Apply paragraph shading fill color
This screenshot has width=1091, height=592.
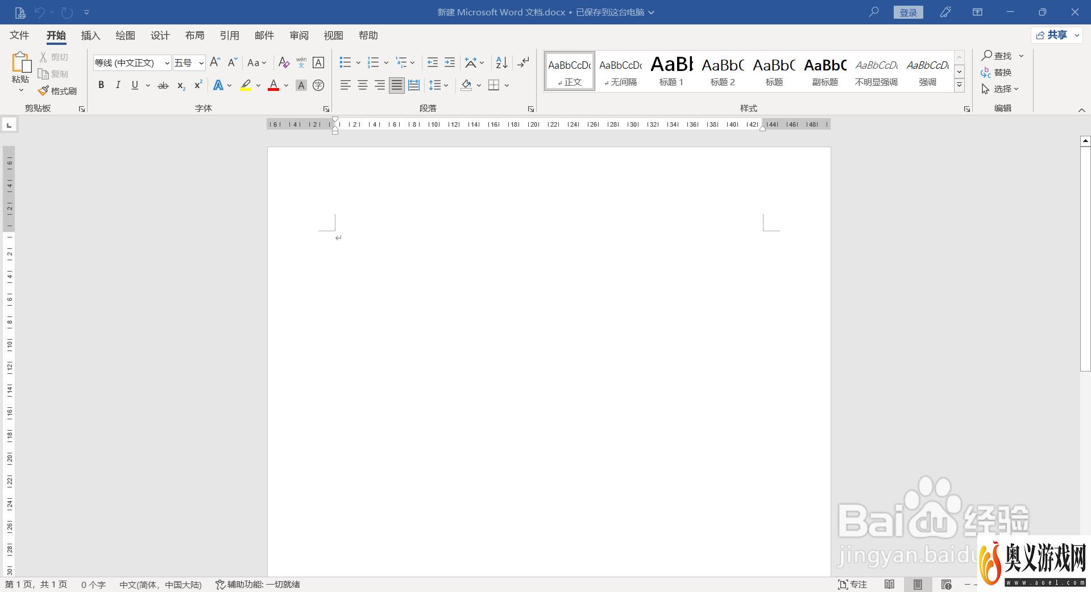466,85
